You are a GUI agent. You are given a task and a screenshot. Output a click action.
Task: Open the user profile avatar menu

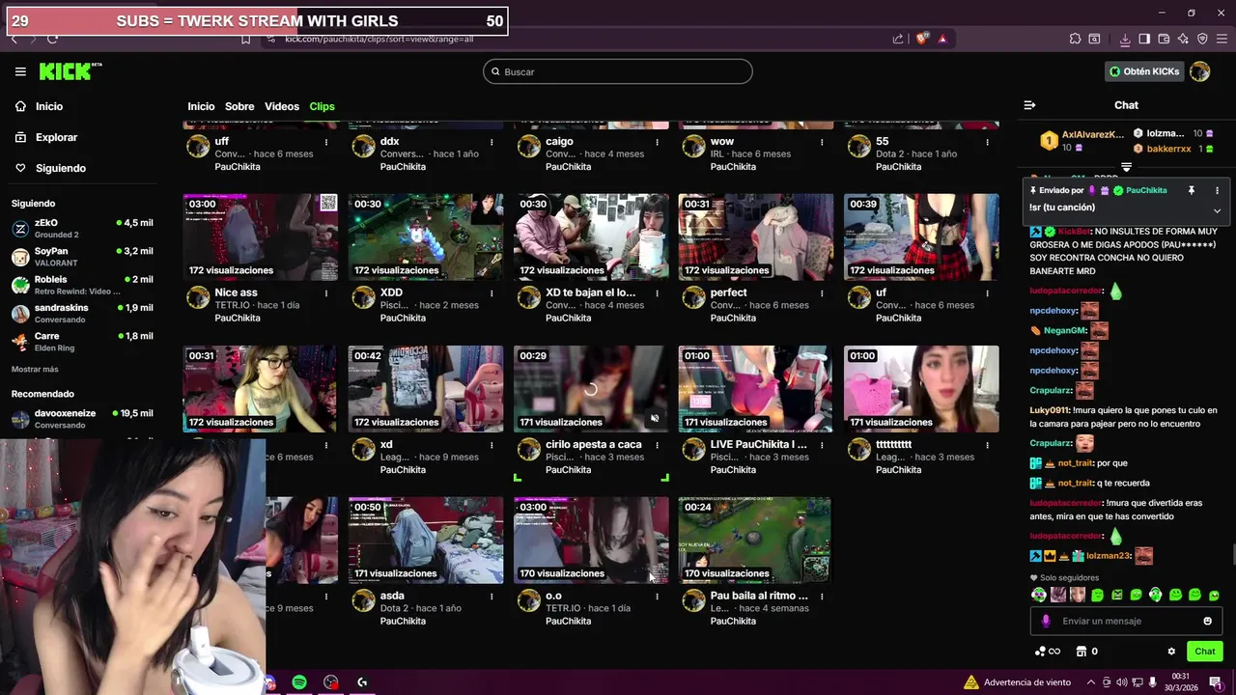pyautogui.click(x=1200, y=71)
